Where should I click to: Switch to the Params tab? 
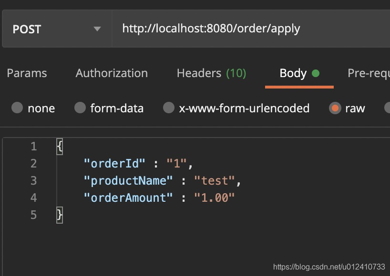click(x=27, y=73)
